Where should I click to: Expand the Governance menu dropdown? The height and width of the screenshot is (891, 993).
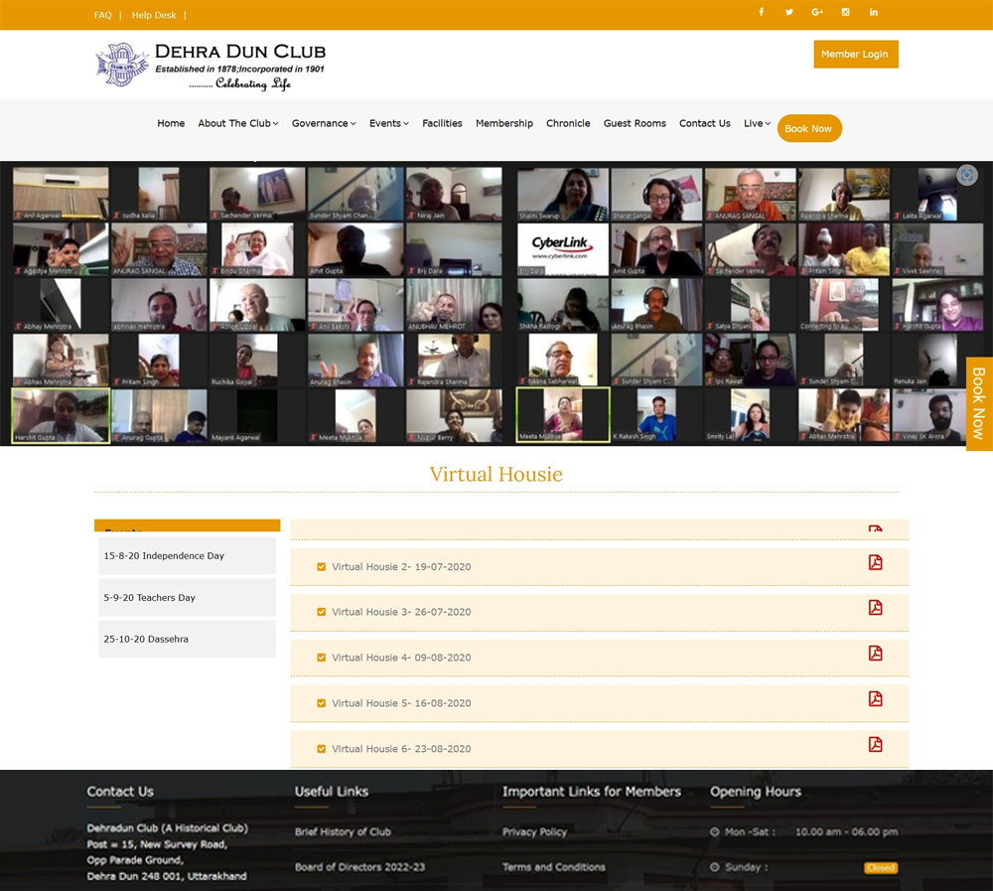tap(323, 123)
